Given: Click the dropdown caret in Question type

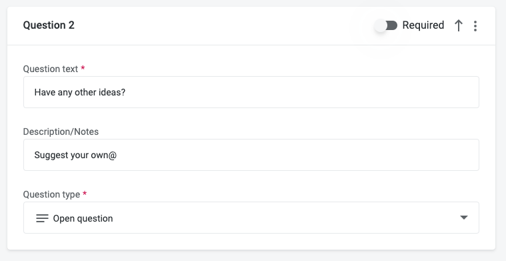Looking at the screenshot, I should coord(464,218).
